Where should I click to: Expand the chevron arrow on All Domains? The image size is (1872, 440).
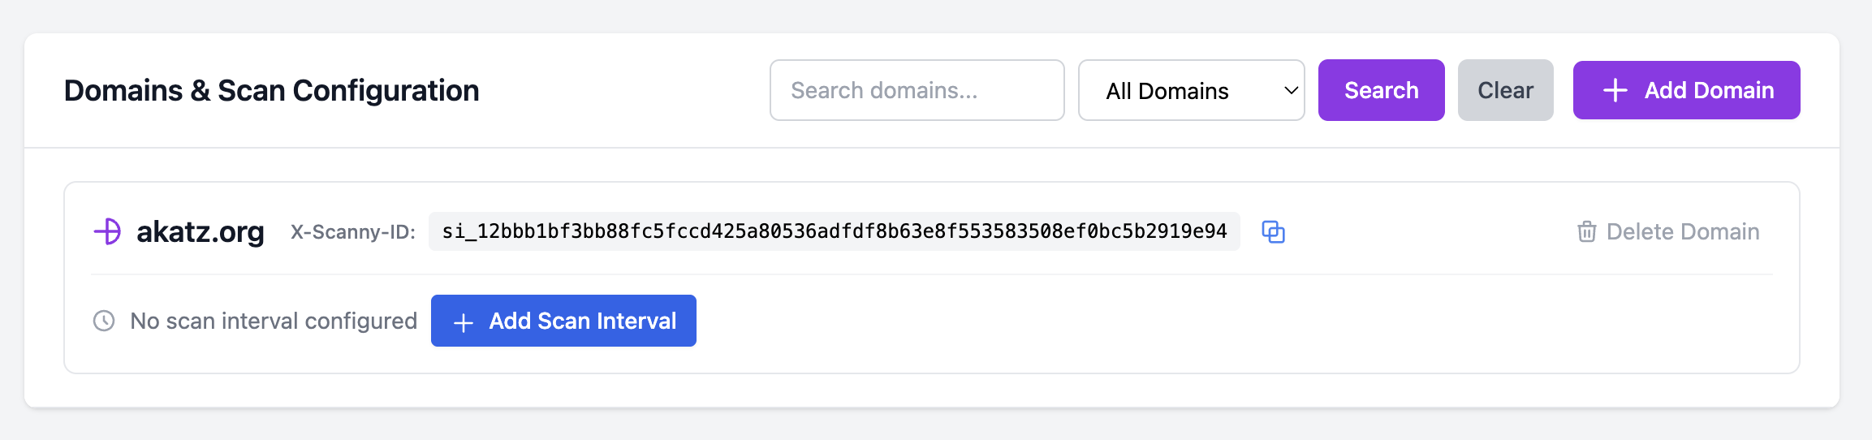coord(1291,90)
